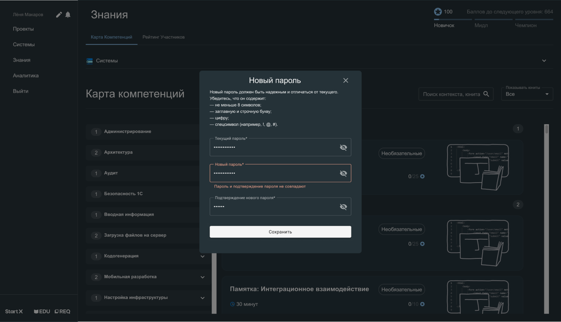Expand the Кодогенерация competency item
The image size is (561, 322).
[202, 256]
